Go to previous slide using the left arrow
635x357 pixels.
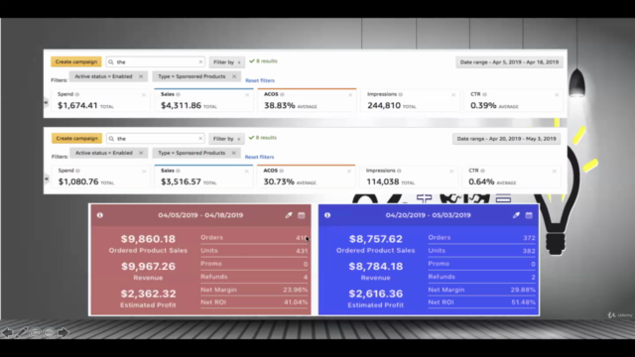coord(7,333)
